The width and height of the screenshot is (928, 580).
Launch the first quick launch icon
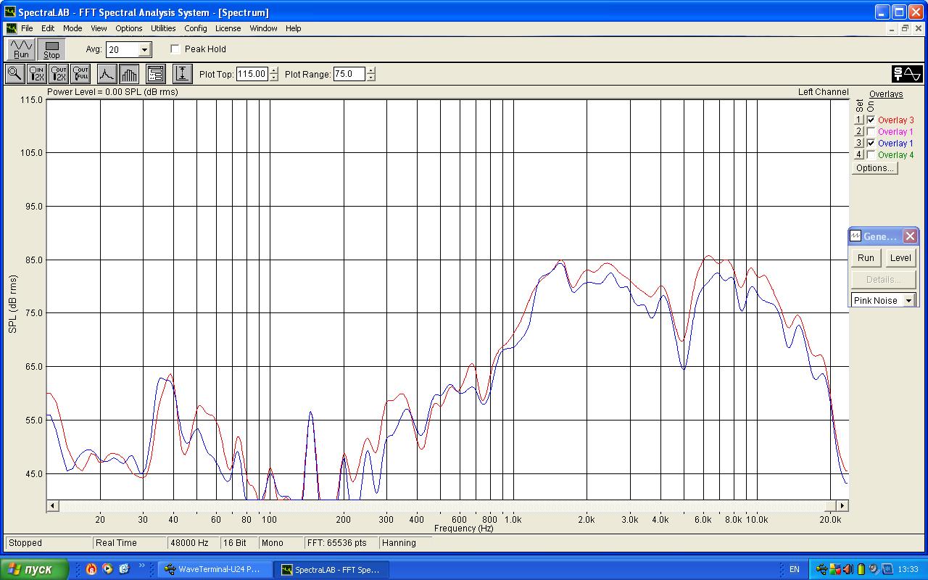tap(91, 569)
